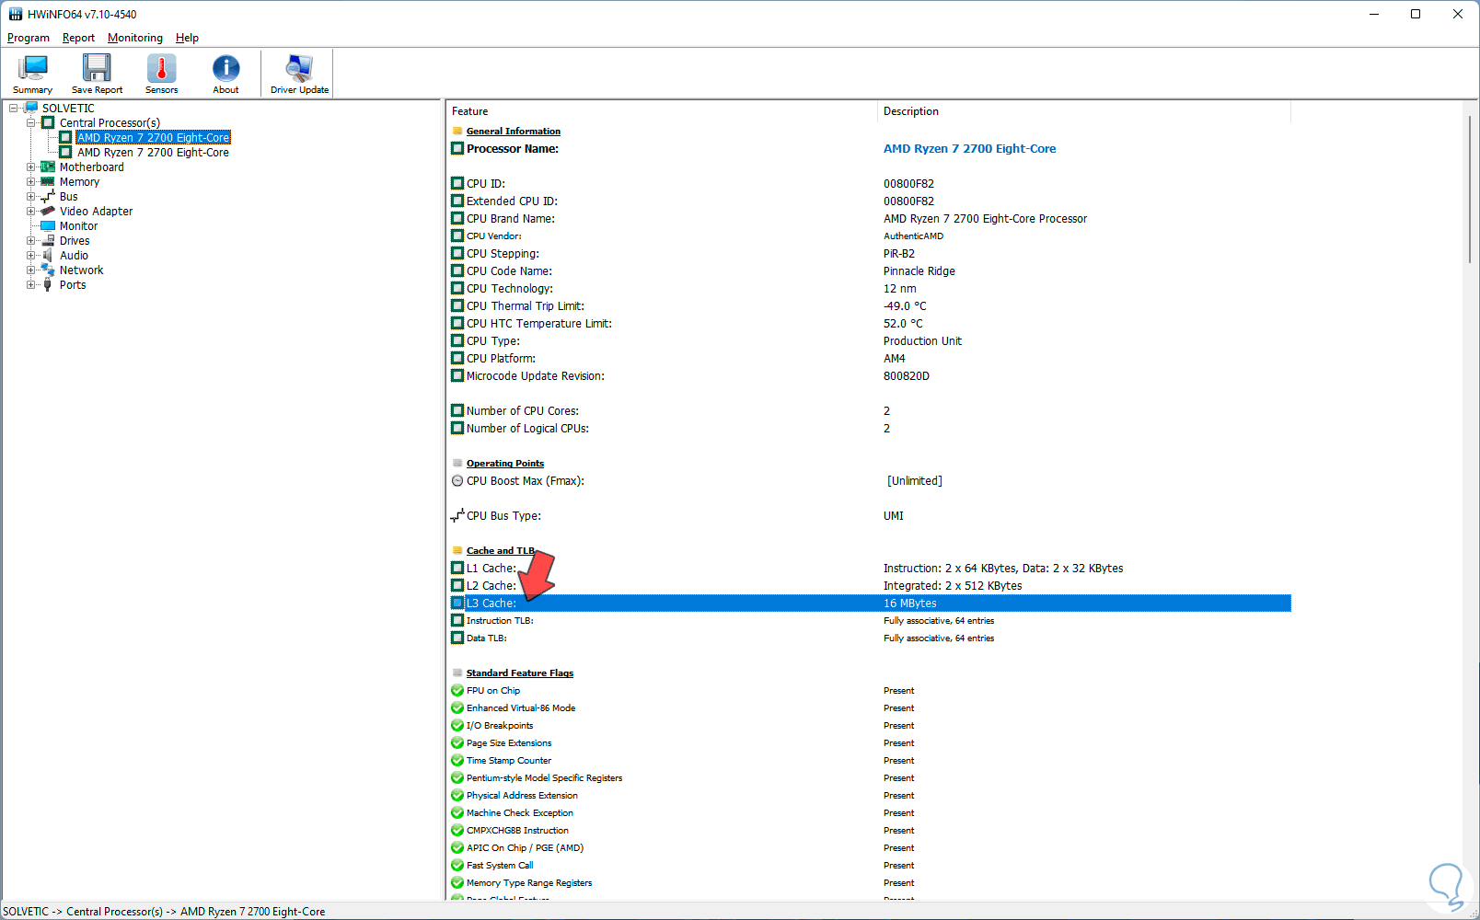Image resolution: width=1480 pixels, height=920 pixels.
Task: Select the highlighted AMD Ryzen 7 2700 entry
Action: (153, 138)
